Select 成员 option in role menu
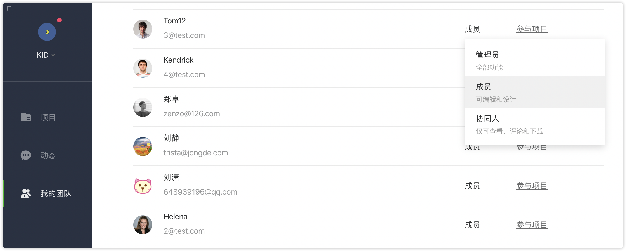626x251 pixels. point(535,92)
